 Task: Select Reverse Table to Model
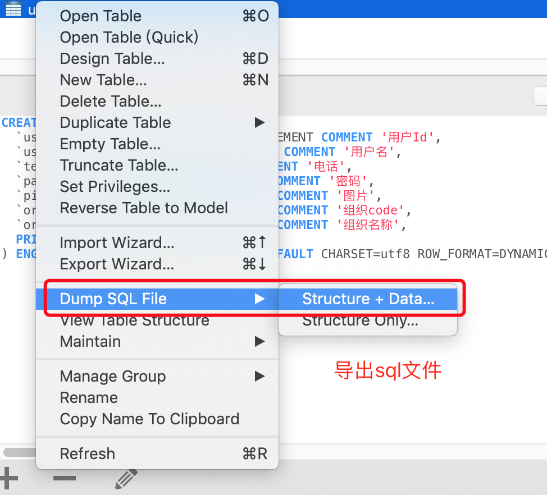tap(144, 208)
